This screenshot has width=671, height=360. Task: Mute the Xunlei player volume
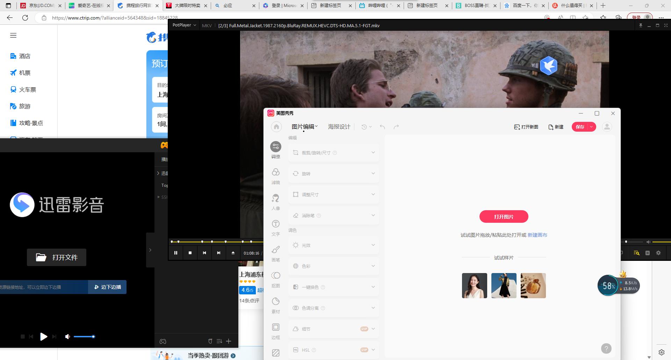[67, 337]
